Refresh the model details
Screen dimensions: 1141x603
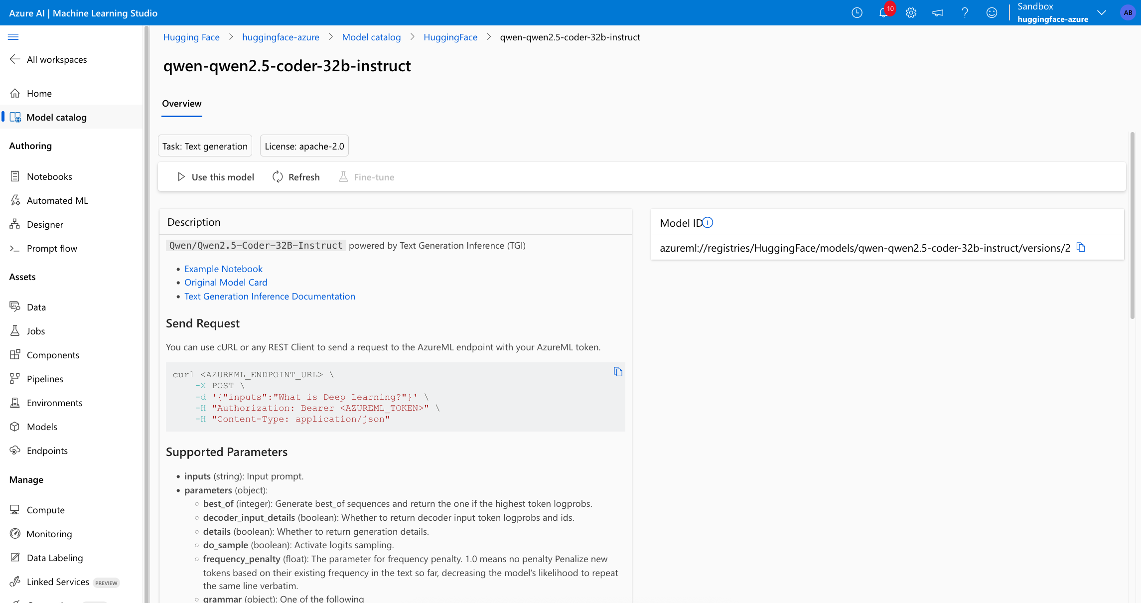[296, 177]
